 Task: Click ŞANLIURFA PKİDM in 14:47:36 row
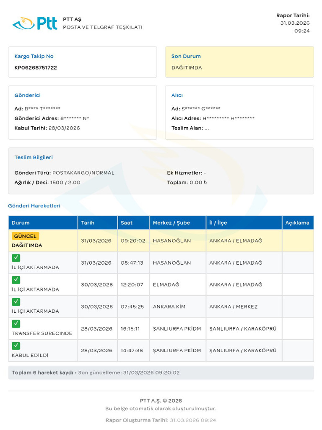(177, 351)
